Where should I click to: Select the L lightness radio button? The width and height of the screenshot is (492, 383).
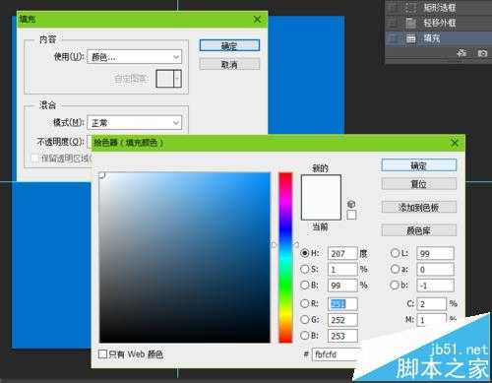(x=395, y=253)
